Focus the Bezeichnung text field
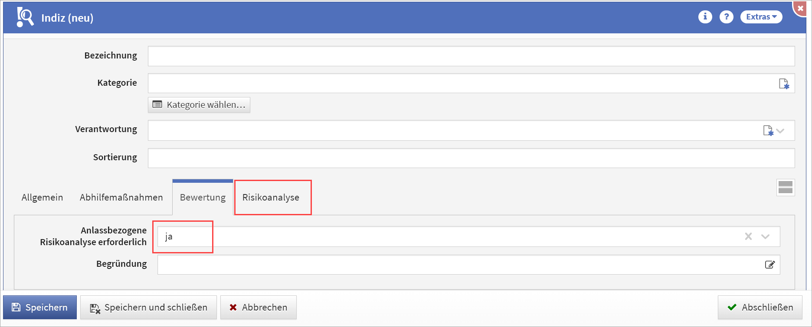Screen dimensions: 812x327 [471, 56]
